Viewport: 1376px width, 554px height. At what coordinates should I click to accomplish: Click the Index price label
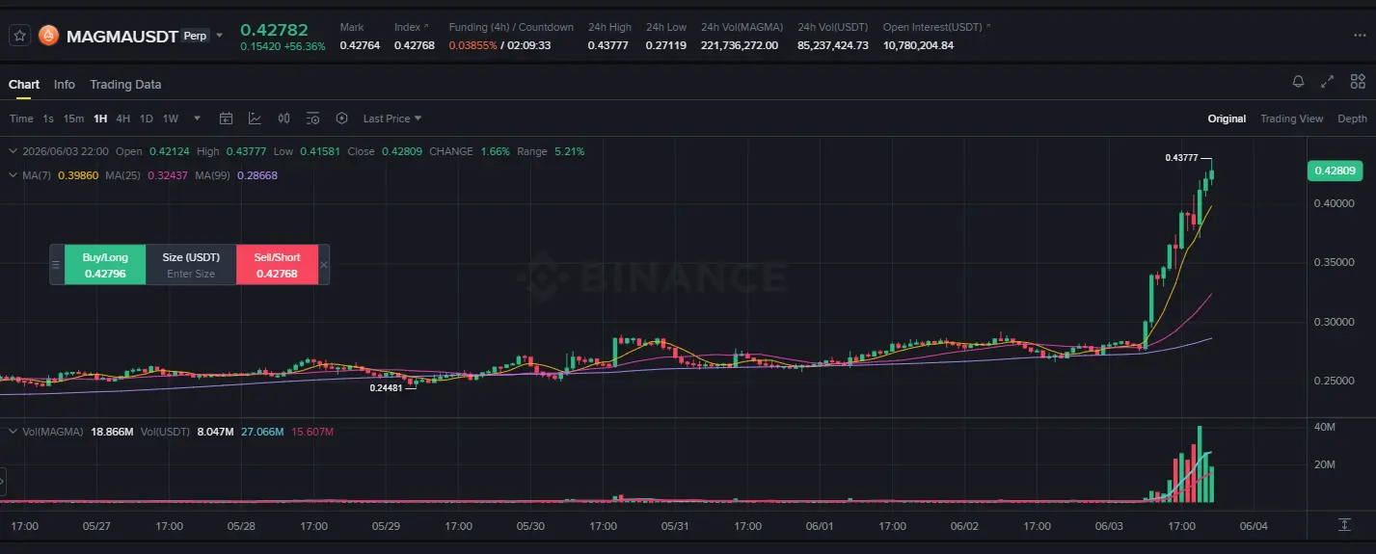(x=408, y=27)
